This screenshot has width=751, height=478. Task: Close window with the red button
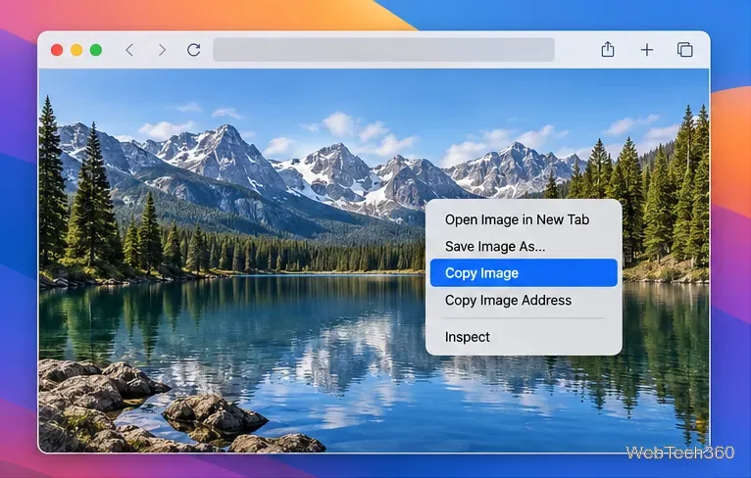click(57, 50)
